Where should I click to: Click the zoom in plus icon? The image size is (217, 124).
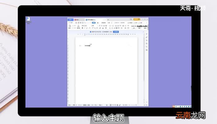point(144,105)
